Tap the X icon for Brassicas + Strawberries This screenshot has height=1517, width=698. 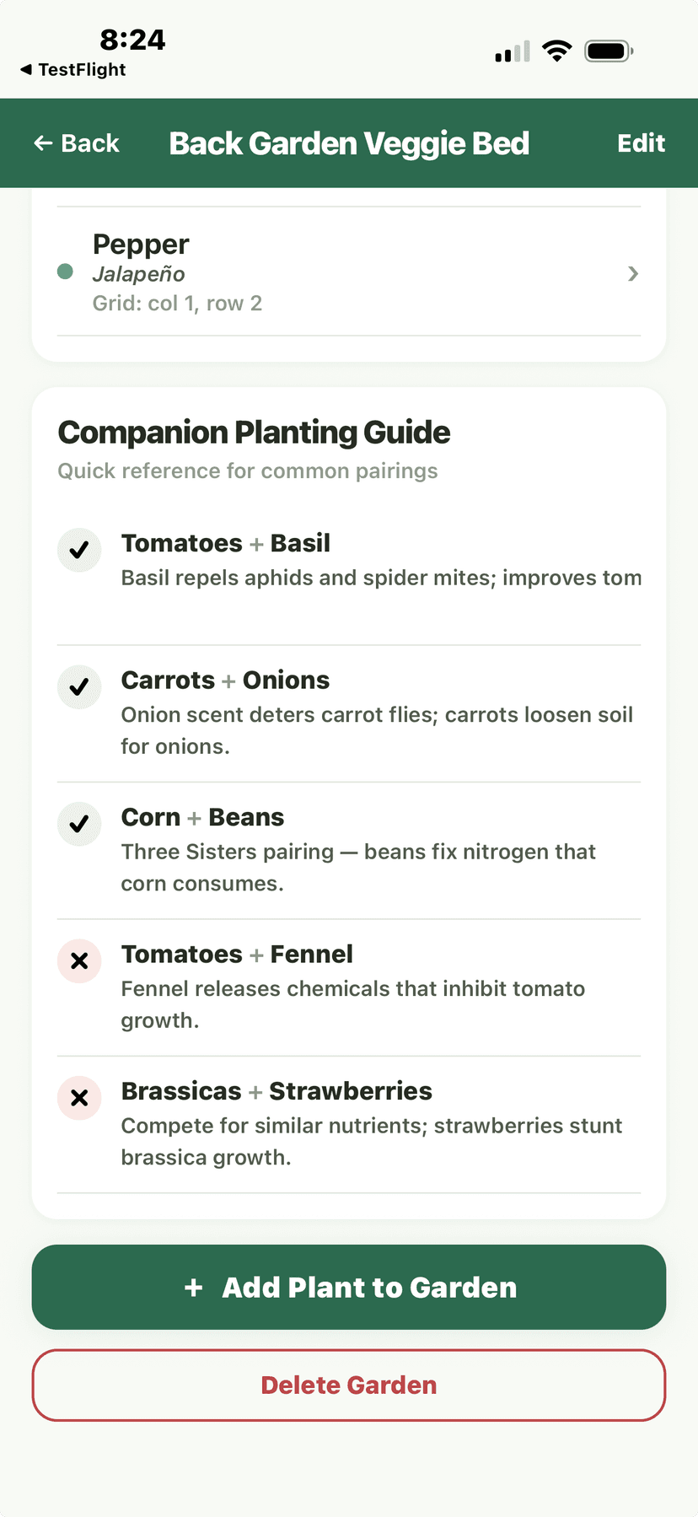(78, 1098)
